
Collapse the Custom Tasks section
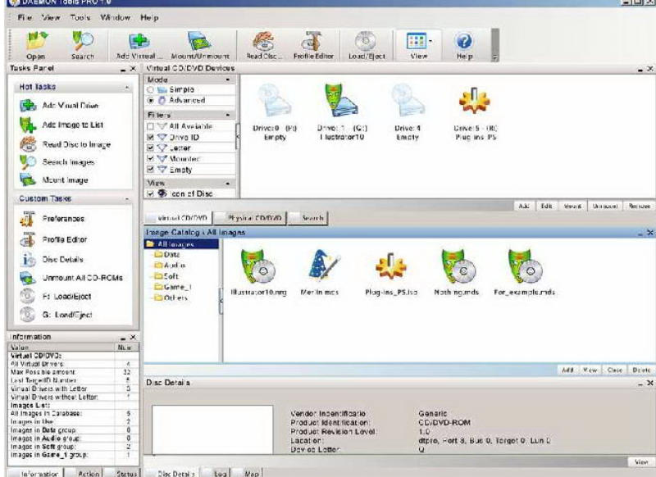pyautogui.click(x=127, y=199)
